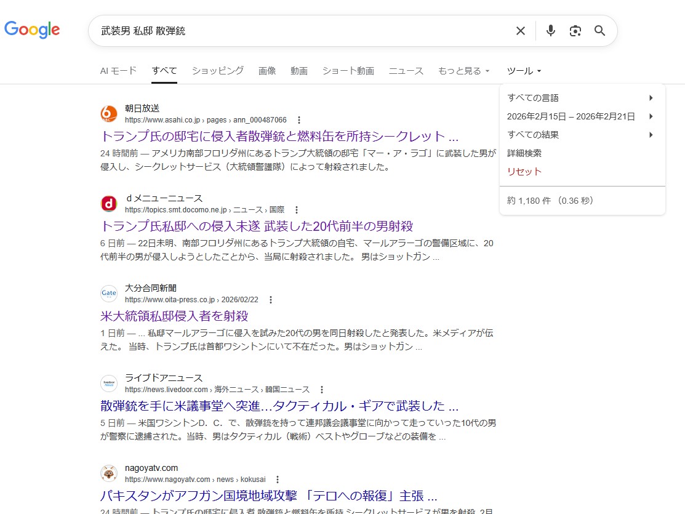
Task: Switch to the ニュース tab
Action: point(406,71)
